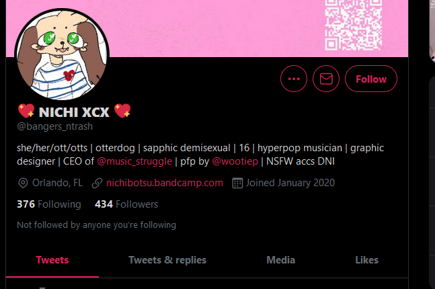Open the otterdog profile picture
Viewport: 435px width, 289px height.
62,54
